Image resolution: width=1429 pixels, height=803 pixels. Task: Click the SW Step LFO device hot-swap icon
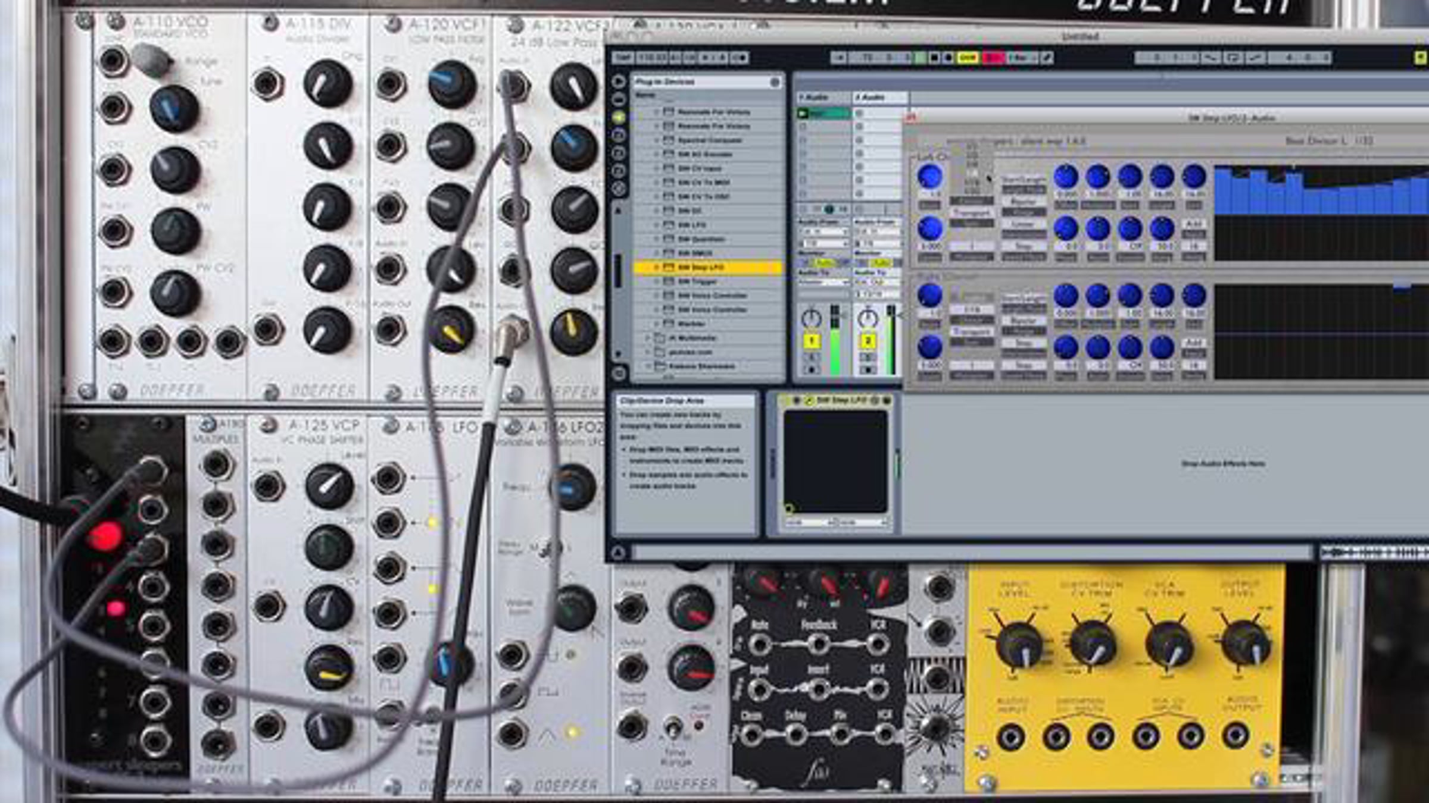coord(875,401)
